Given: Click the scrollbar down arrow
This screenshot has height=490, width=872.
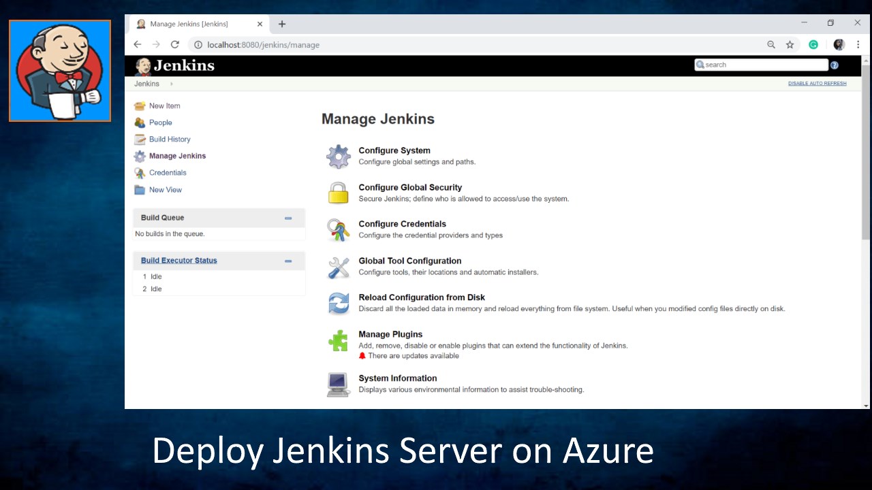Looking at the screenshot, I should 866,406.
